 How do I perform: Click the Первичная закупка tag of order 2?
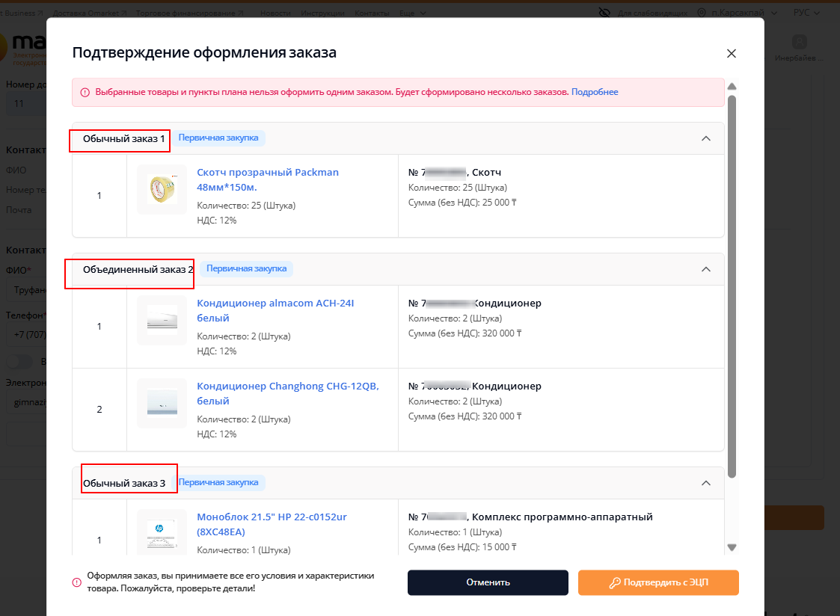point(246,268)
